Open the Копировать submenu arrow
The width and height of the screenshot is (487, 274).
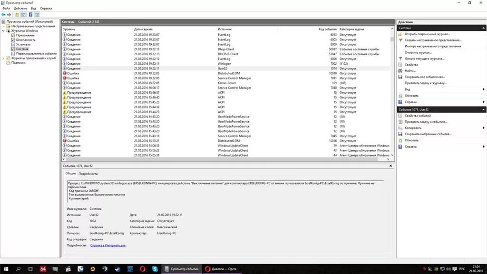click(484, 128)
